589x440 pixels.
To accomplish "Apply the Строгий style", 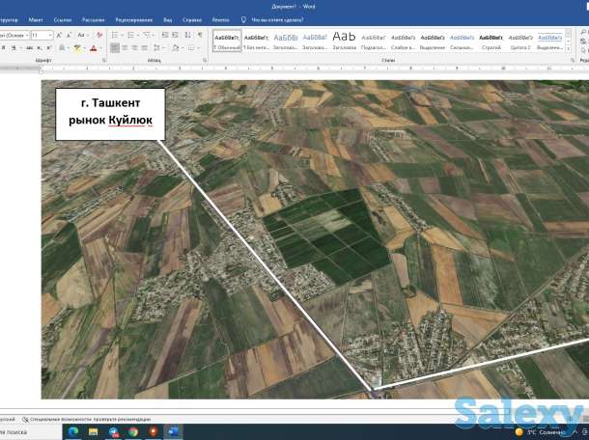I will click(x=490, y=41).
